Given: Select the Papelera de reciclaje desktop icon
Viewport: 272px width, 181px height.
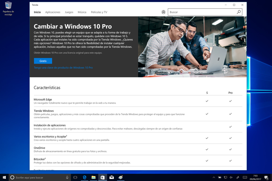Looking at the screenshot, I should pos(8,8).
